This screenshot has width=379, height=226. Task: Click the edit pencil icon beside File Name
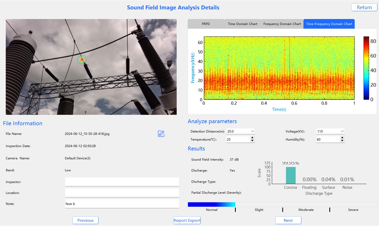pos(161,134)
